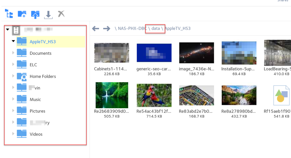
Task: Click the new folder icon
Action: (22, 14)
